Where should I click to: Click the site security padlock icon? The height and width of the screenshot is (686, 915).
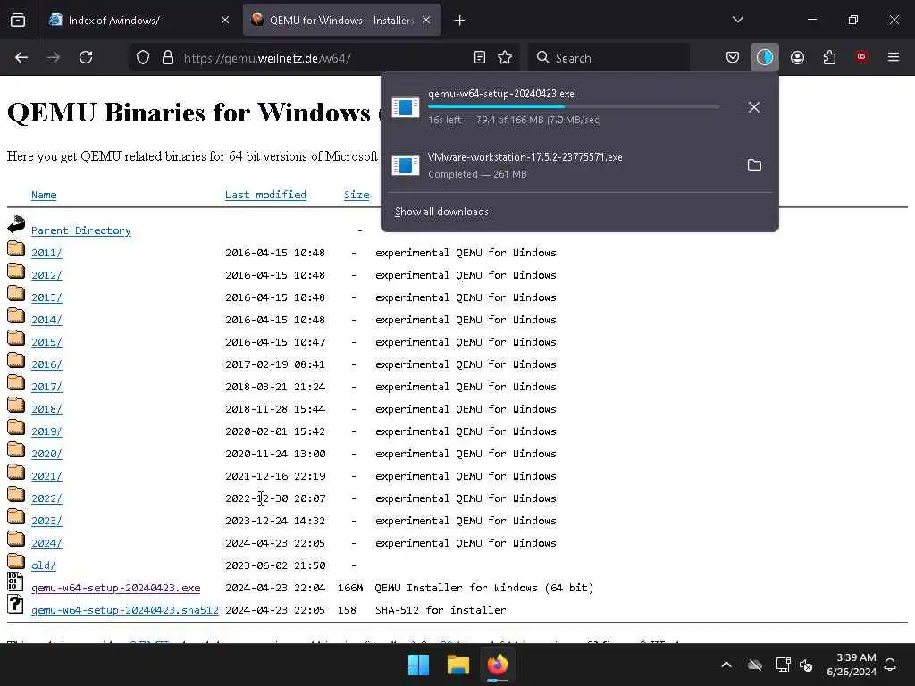click(168, 58)
